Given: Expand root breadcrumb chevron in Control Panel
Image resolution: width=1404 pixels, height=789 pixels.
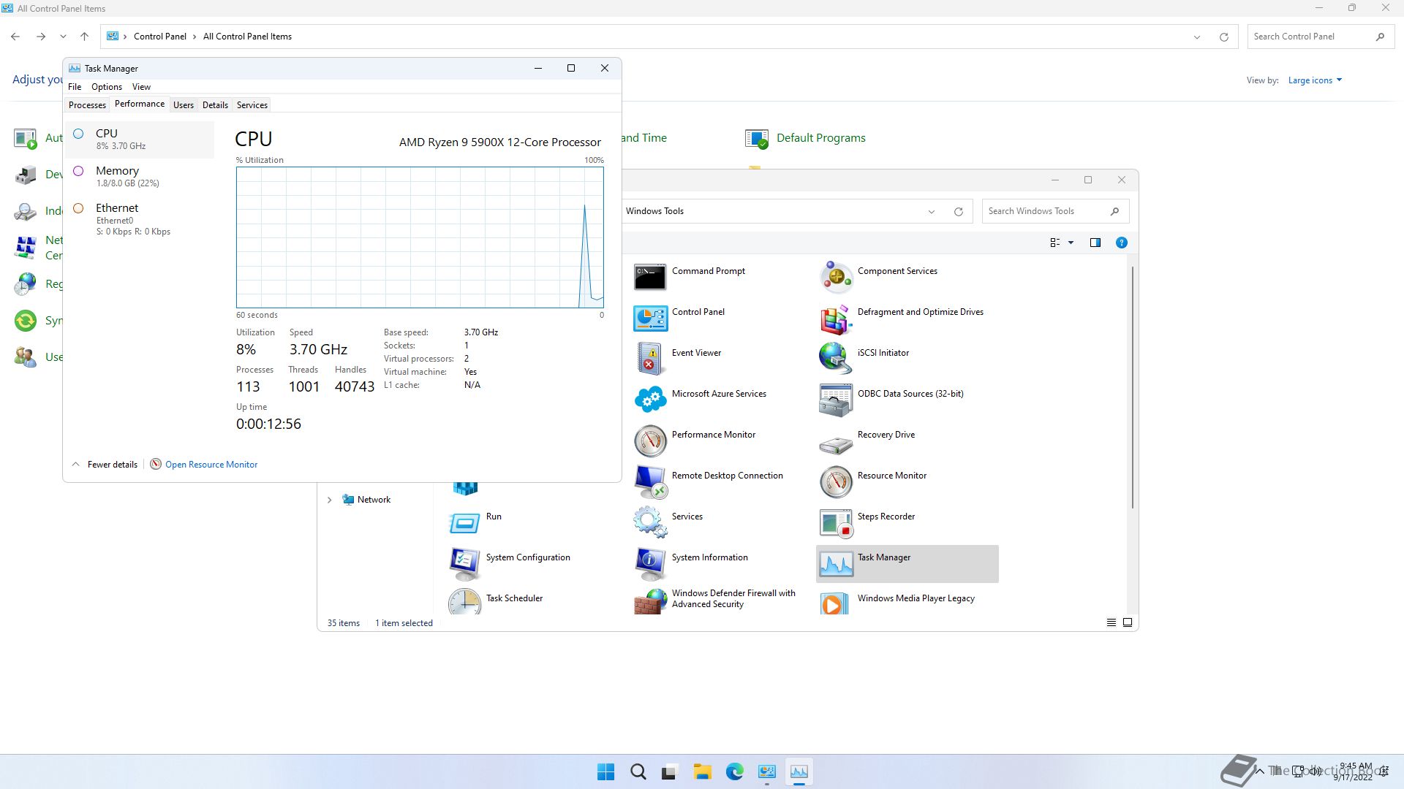Looking at the screenshot, I should [125, 37].
